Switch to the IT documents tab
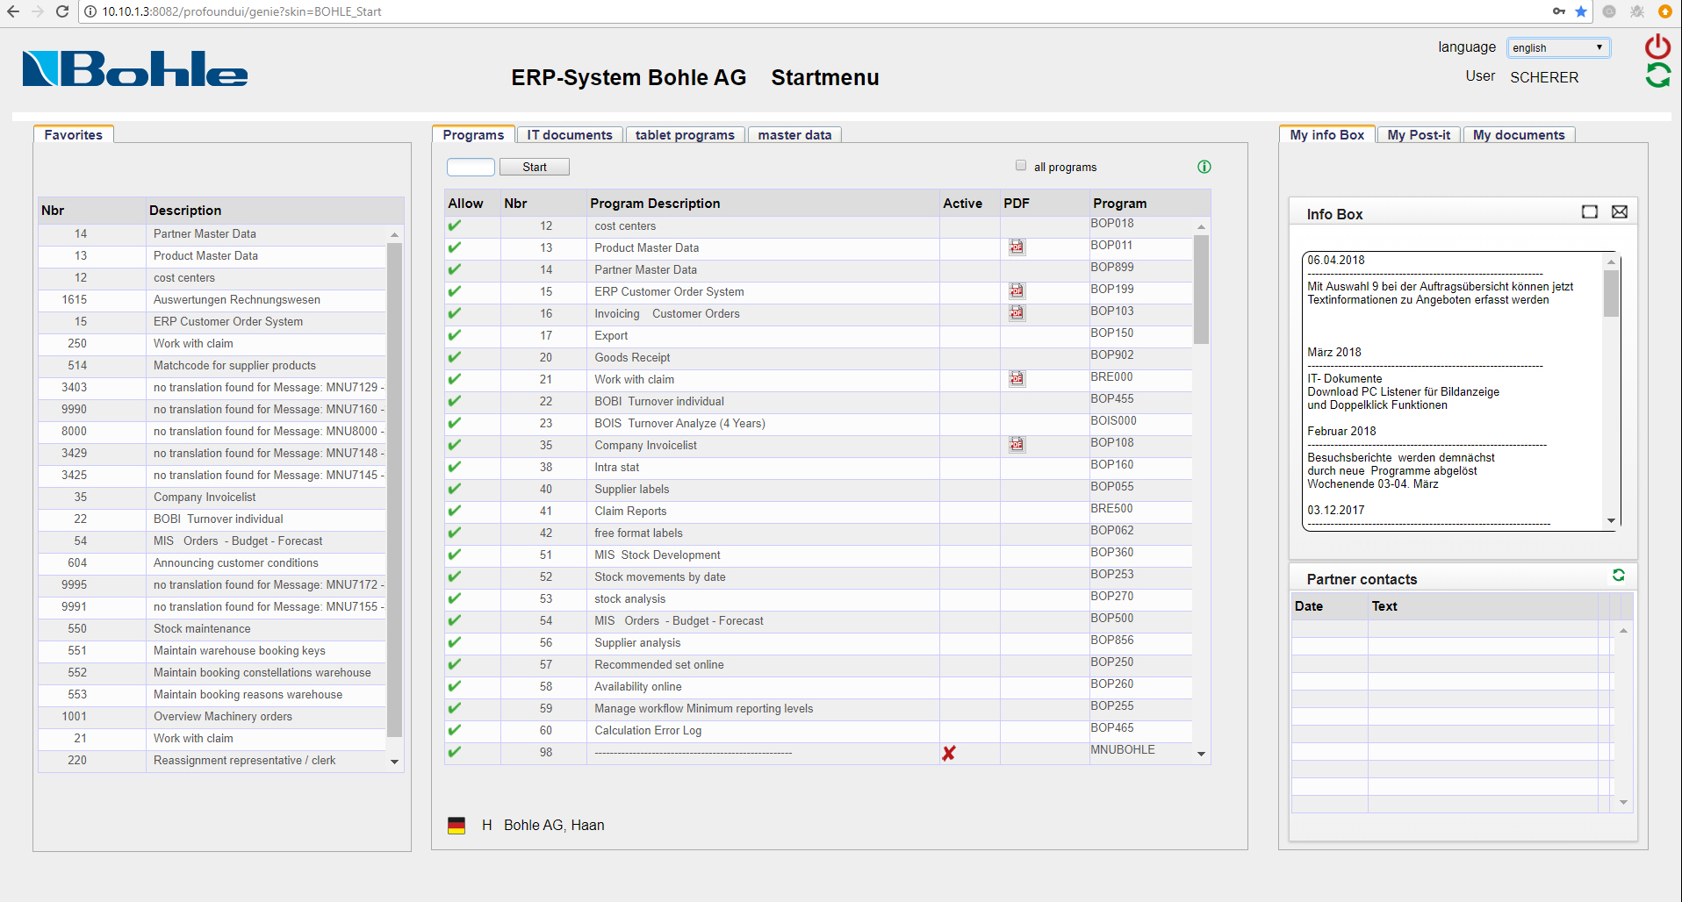Viewport: 1682px width, 902px height. [570, 135]
